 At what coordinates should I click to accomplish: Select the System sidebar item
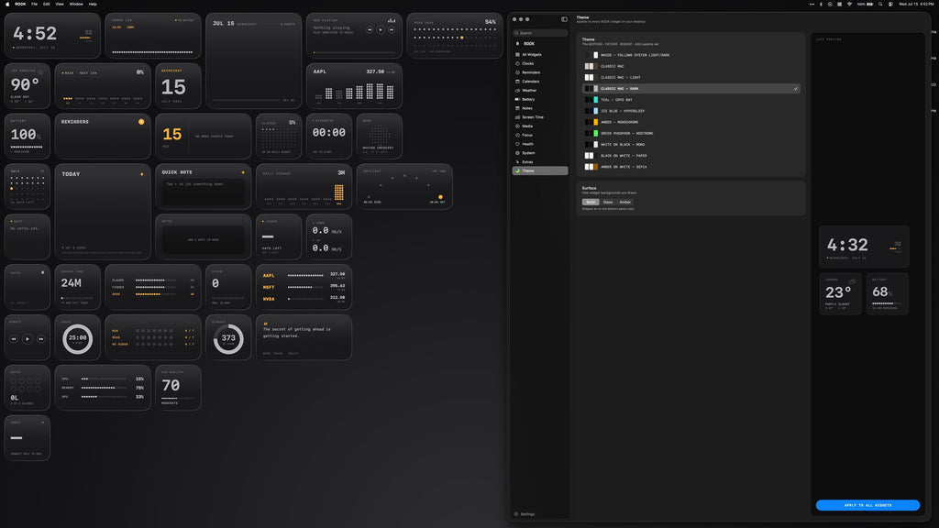(539, 153)
